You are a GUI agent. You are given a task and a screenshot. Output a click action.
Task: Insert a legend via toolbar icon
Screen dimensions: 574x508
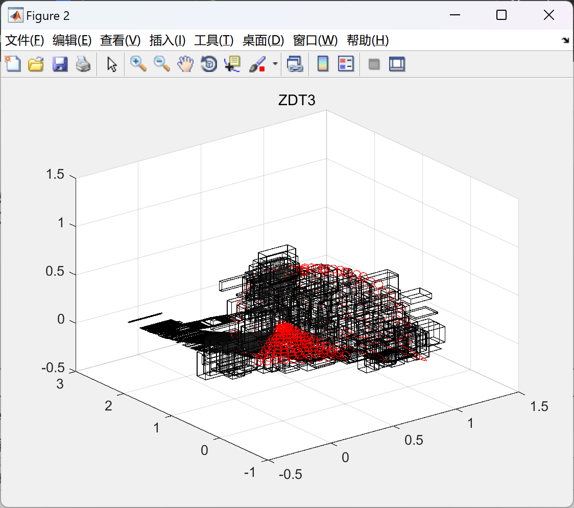[346, 64]
